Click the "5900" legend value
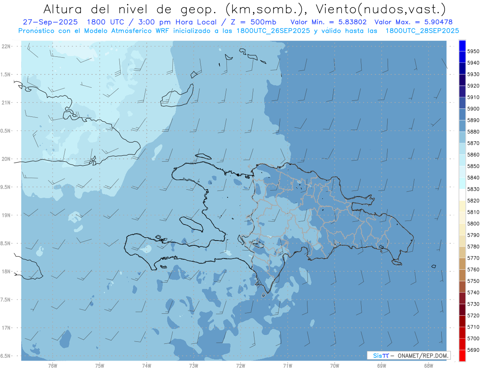 pos(473,109)
